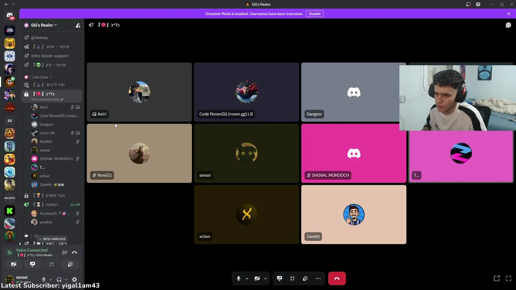Focus the RoniiiZz video tile
Screen dimensions: 516x290
coord(139,153)
